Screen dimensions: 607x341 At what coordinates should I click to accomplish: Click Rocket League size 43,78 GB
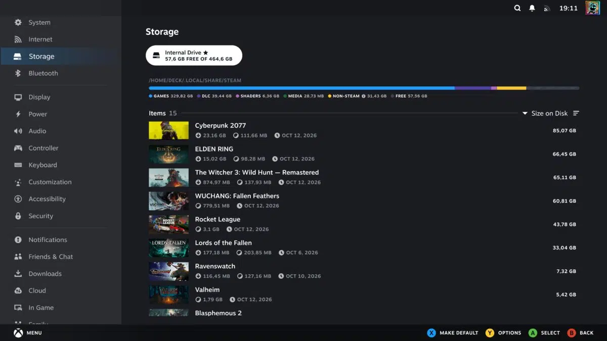click(565, 224)
